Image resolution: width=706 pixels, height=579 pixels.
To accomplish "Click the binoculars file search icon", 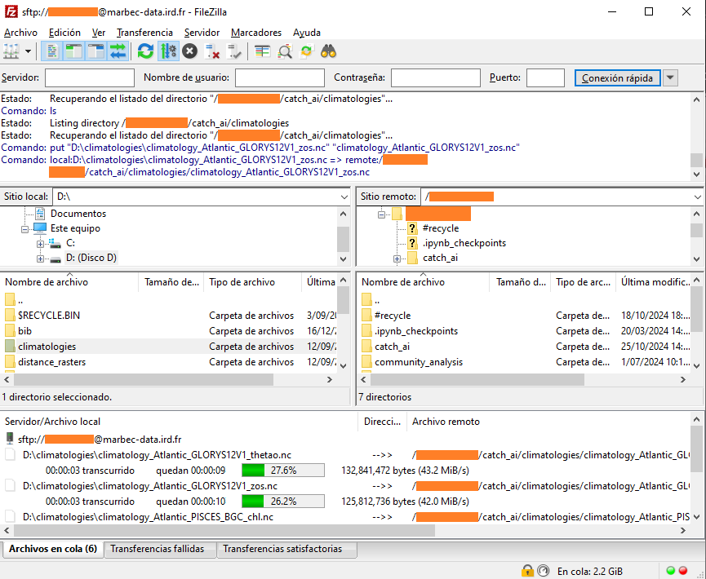I will pos(329,51).
